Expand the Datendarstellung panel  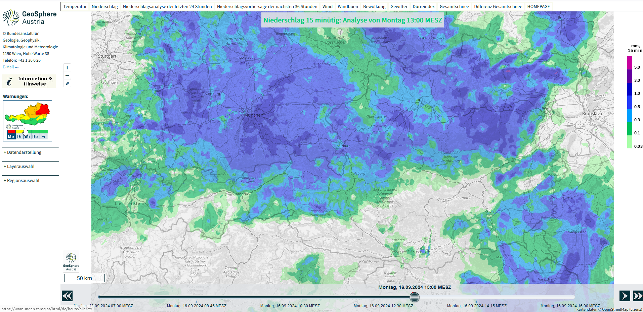[x=30, y=152]
